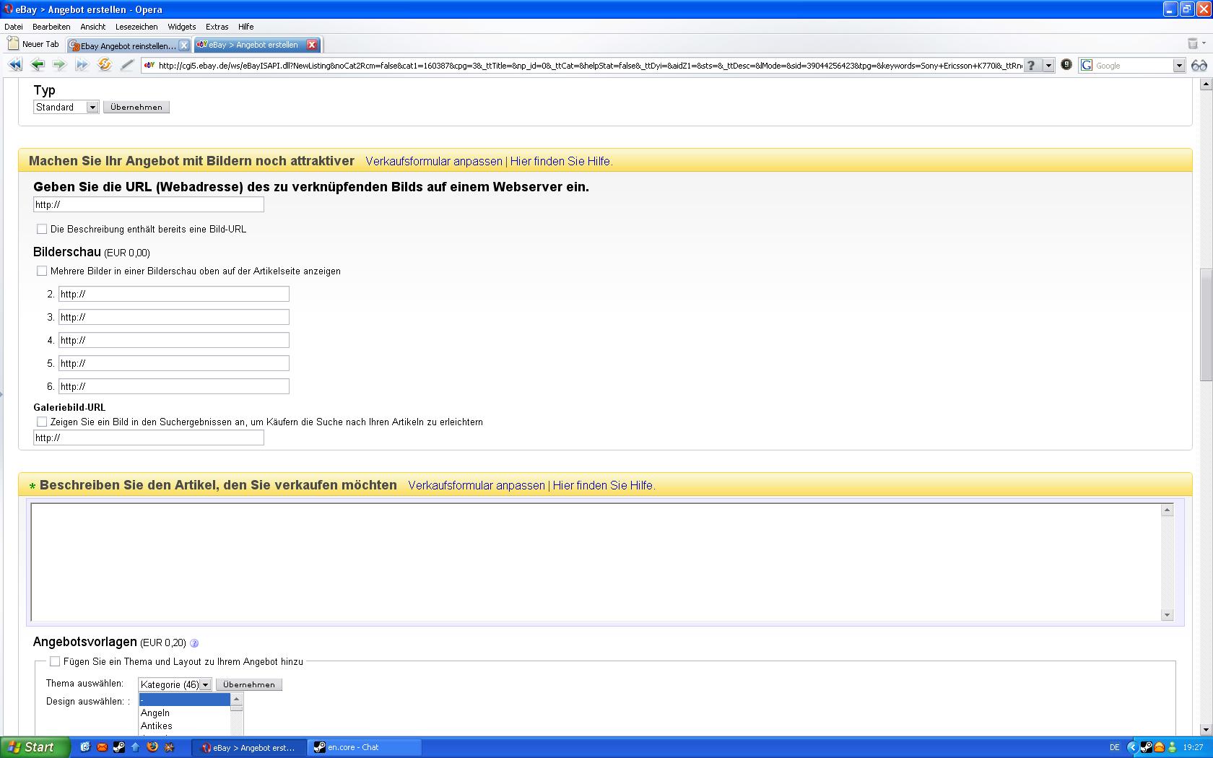
Task: Open the address bar history dropdown arrow
Action: pos(1048,66)
